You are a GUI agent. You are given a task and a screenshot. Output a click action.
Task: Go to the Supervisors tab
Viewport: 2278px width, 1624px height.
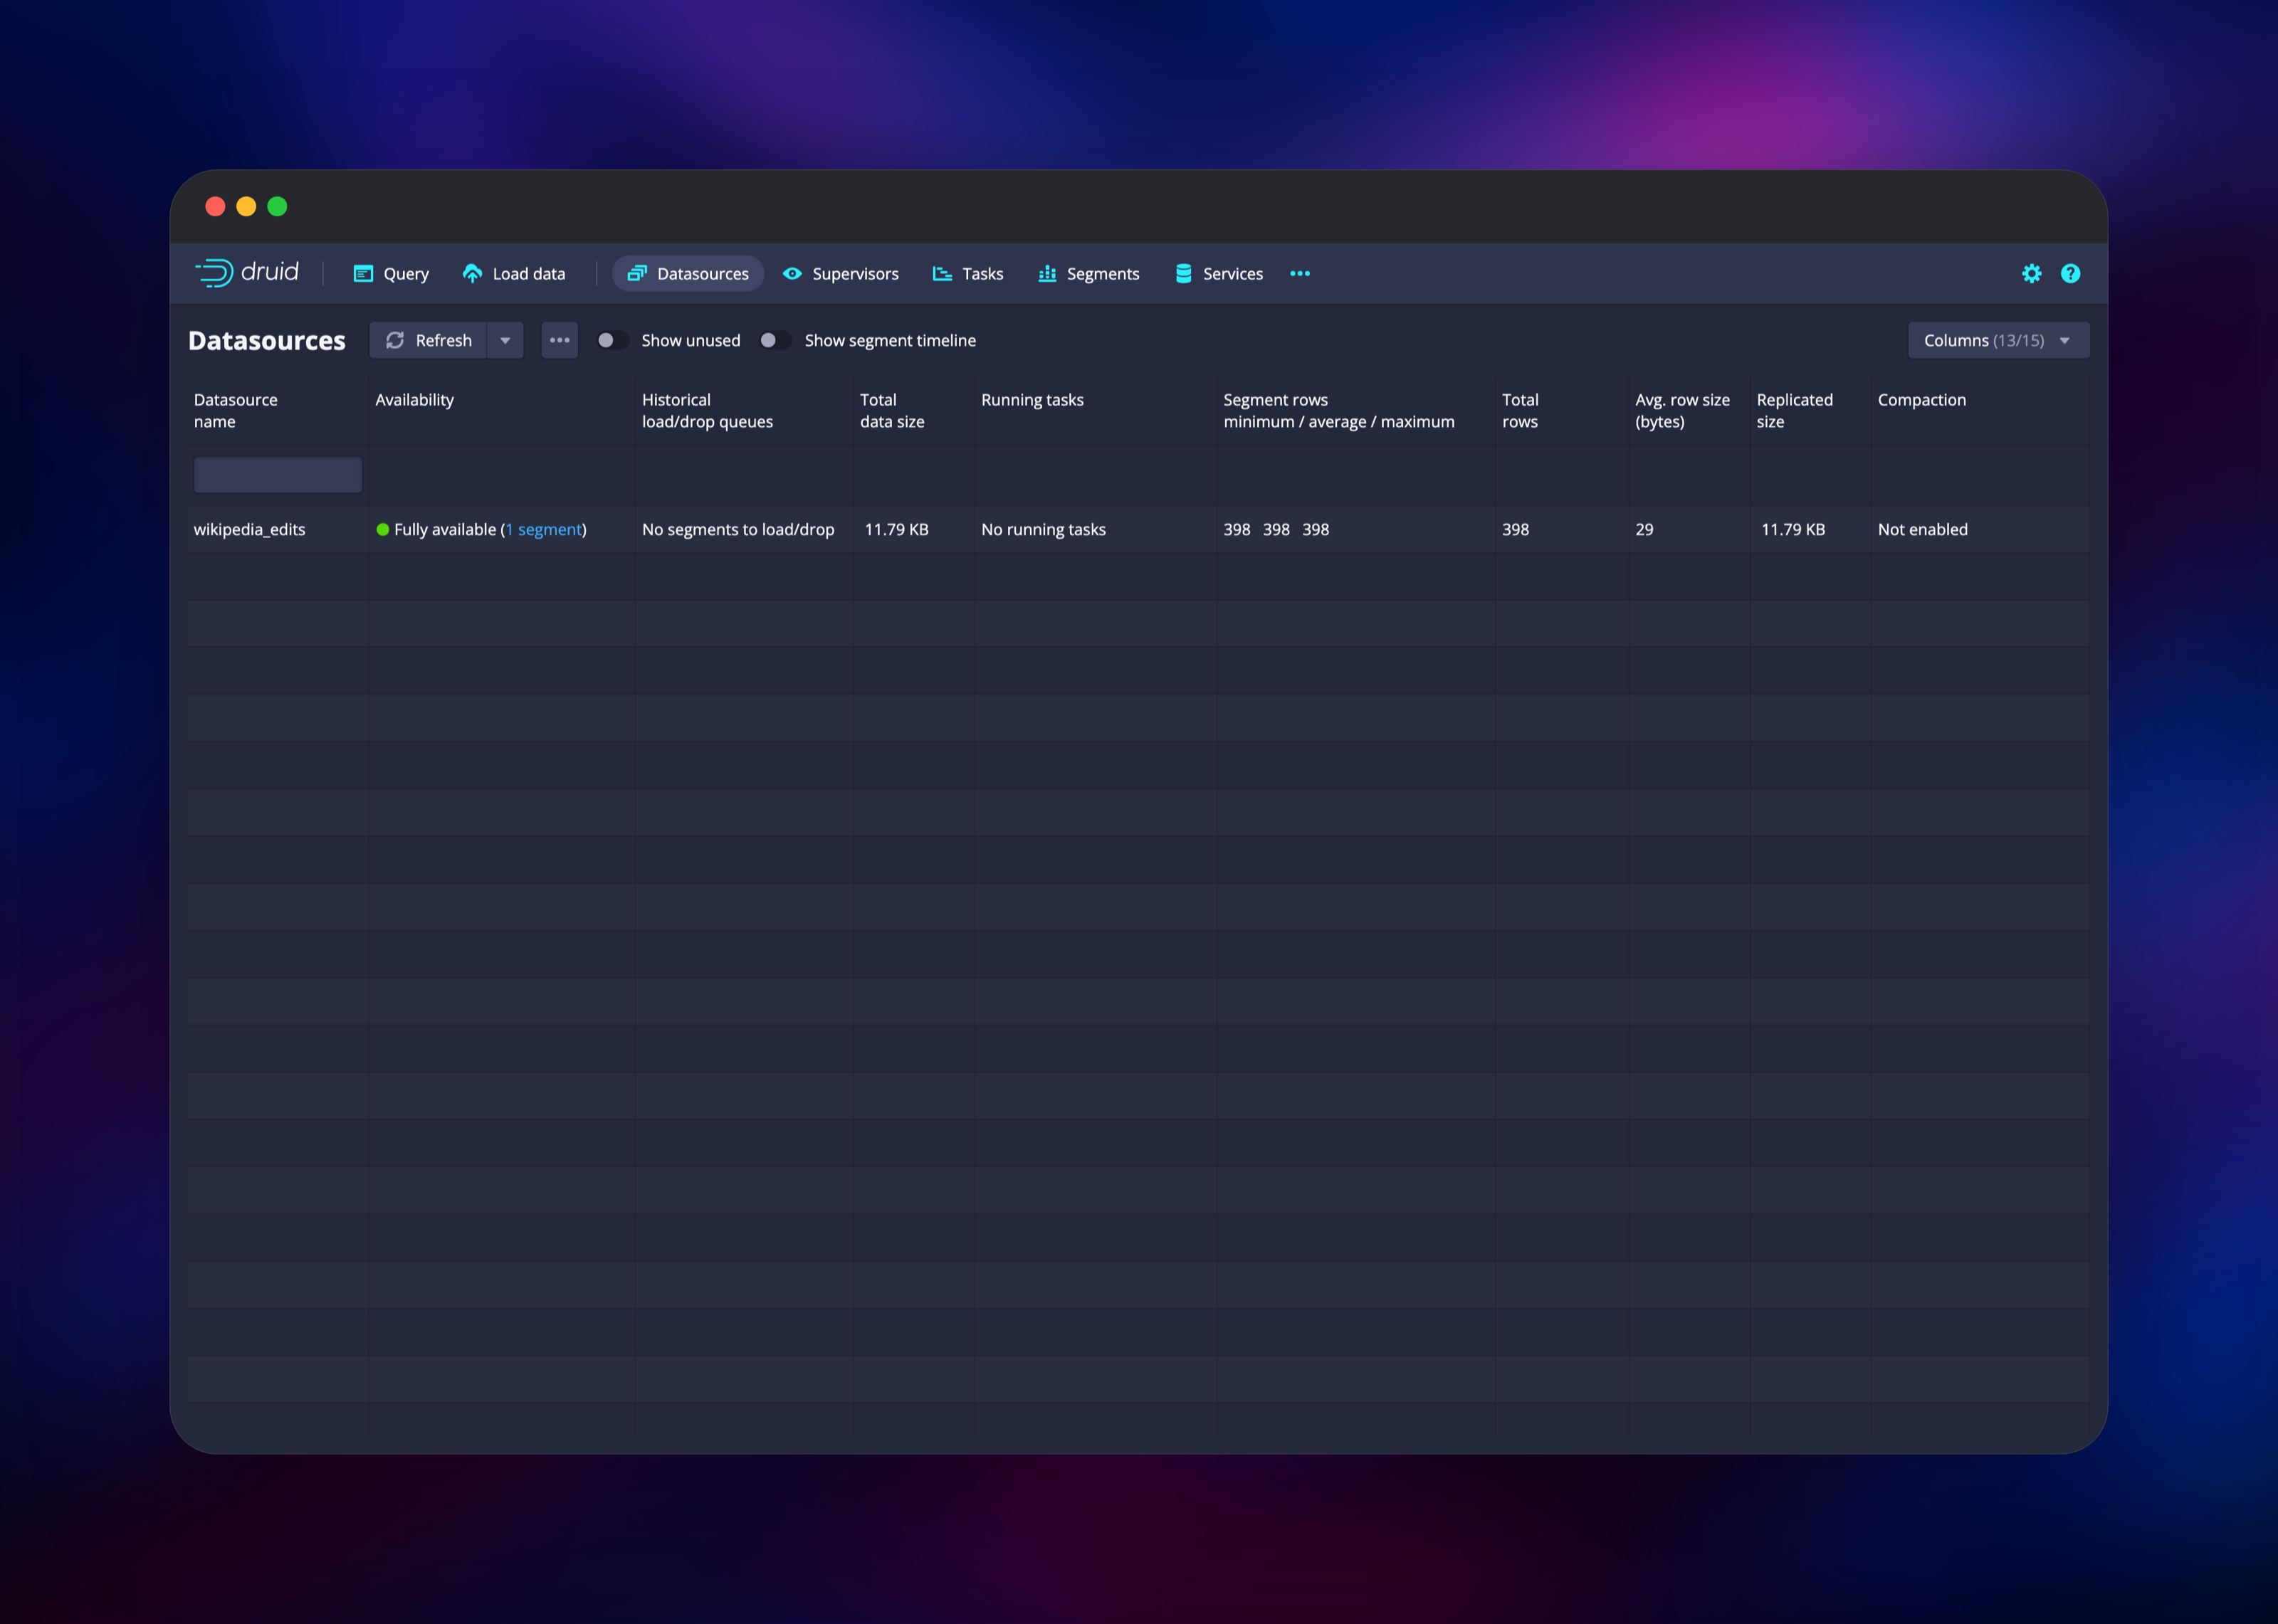[841, 274]
